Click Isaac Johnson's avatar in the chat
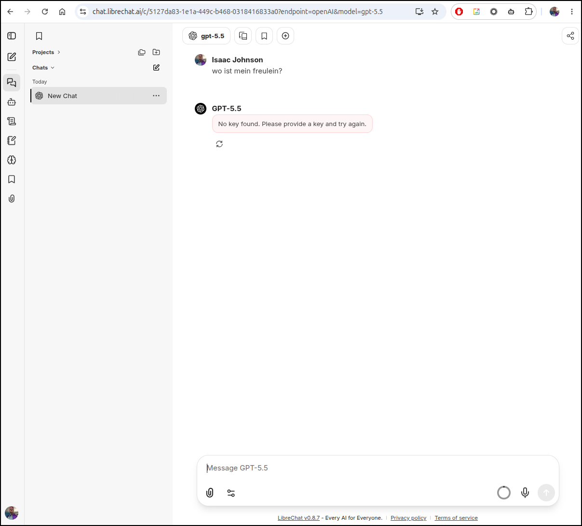 [201, 60]
